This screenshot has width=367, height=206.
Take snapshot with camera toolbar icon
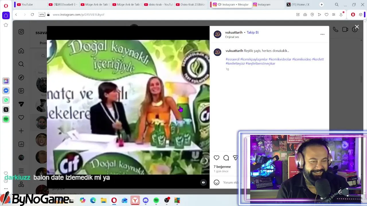click(x=305, y=15)
